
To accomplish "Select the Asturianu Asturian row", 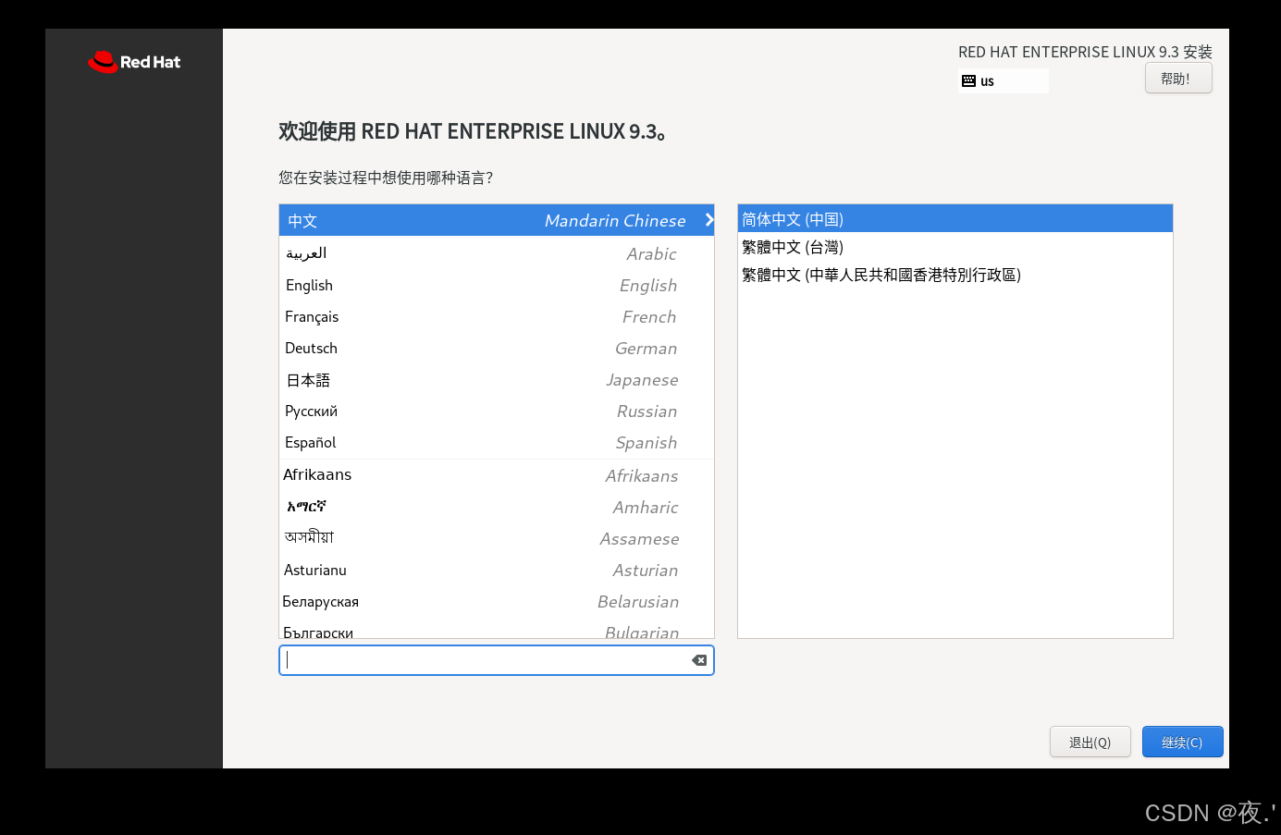I will coord(497,570).
